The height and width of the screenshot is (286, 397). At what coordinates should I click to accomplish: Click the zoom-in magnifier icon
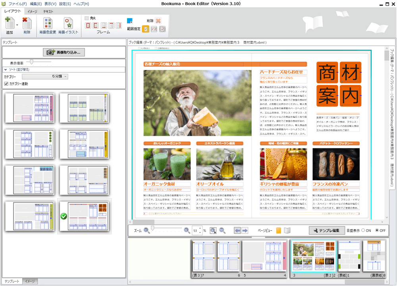point(187,230)
